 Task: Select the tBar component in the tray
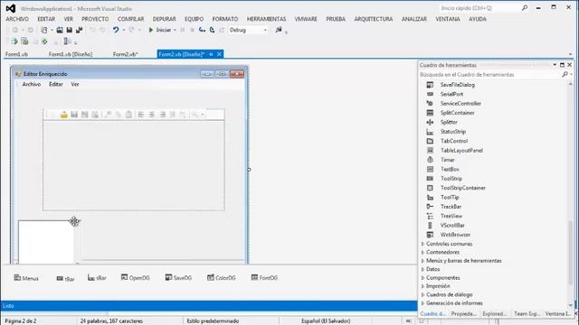(65, 279)
